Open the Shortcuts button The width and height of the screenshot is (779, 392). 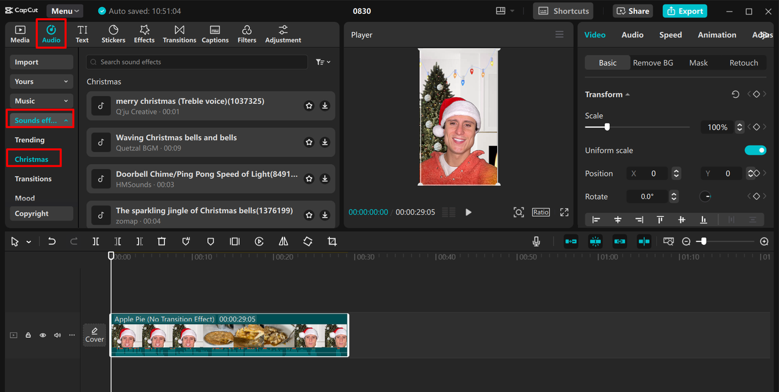point(564,11)
